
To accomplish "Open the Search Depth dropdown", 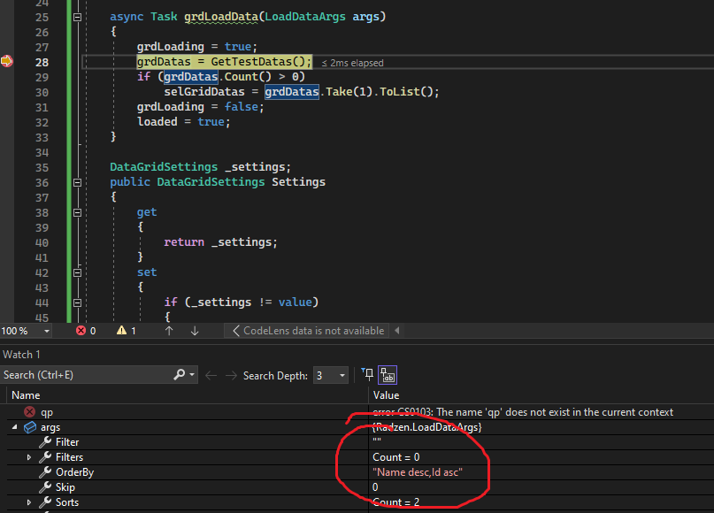I will pos(331,376).
